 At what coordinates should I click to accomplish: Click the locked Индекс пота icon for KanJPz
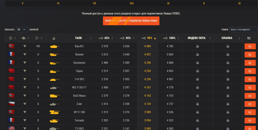point(197,46)
